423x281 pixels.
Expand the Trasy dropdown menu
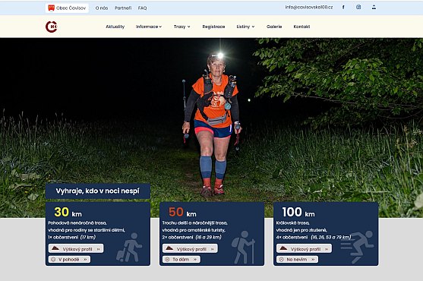pyautogui.click(x=182, y=27)
